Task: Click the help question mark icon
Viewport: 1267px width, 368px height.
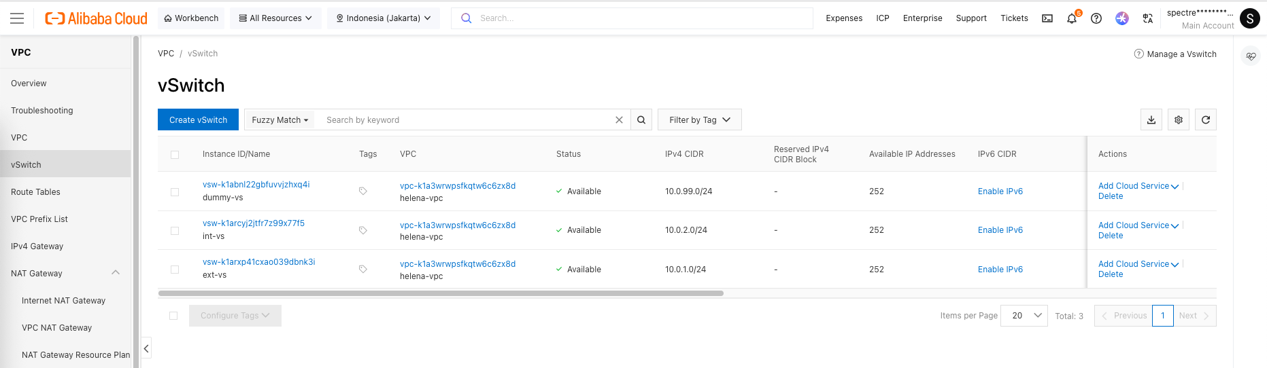Action: click(x=1096, y=18)
